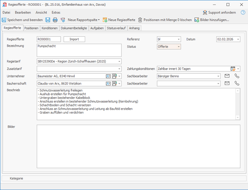Switch to the Konditionen tab
248x190 pixels.
coord(50,28)
